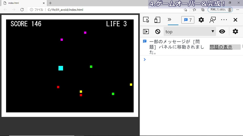Click the 問題の表示 link
This screenshot has height=136, width=243.
click(x=221, y=47)
